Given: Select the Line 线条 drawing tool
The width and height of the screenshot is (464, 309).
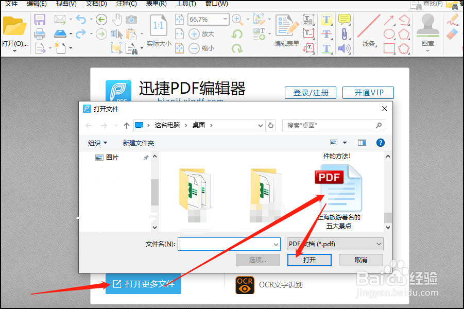Looking at the screenshot, I should 368,26.
